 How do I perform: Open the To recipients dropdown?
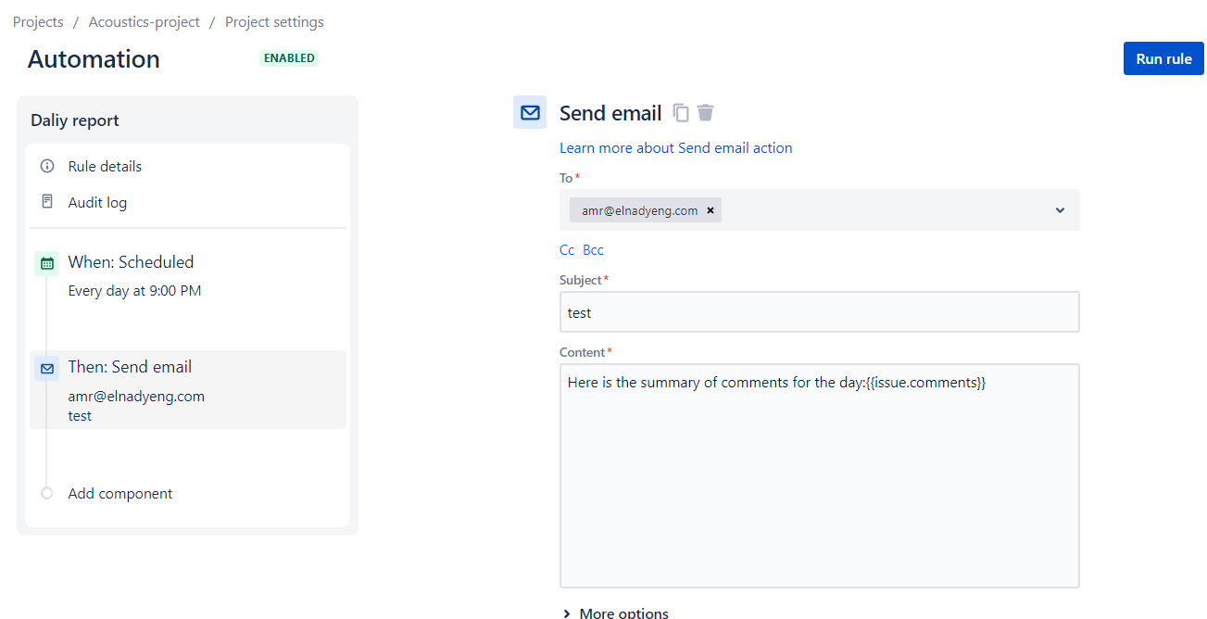pyautogui.click(x=1059, y=209)
